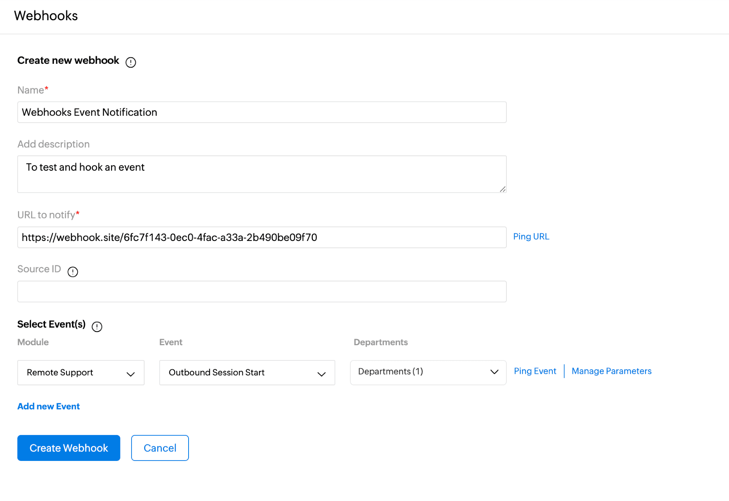729x501 pixels.
Task: Click the Source ID info icon
Action: pos(73,272)
